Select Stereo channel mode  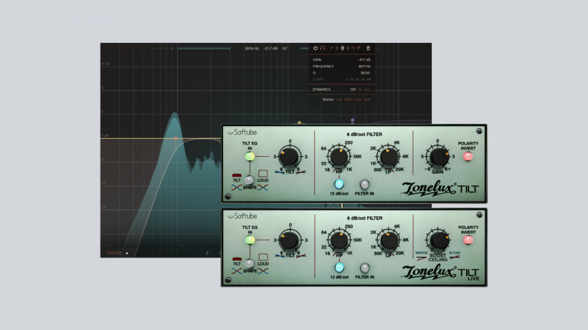pos(328,100)
